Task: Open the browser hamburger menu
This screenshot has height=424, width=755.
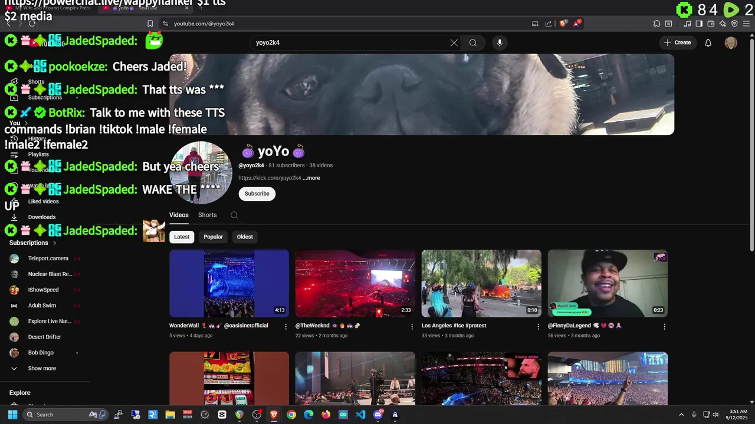Action: point(746,24)
